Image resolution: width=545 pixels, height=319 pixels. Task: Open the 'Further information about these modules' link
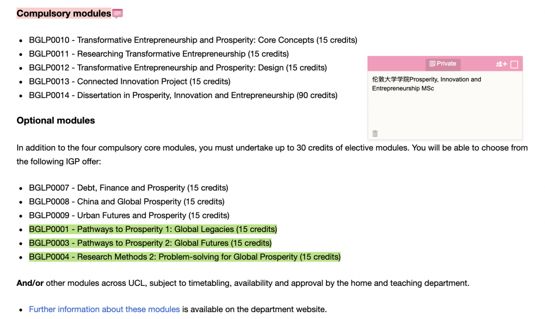104,309
